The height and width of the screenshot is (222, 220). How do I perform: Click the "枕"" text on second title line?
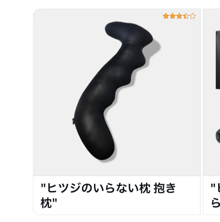coord(49,203)
